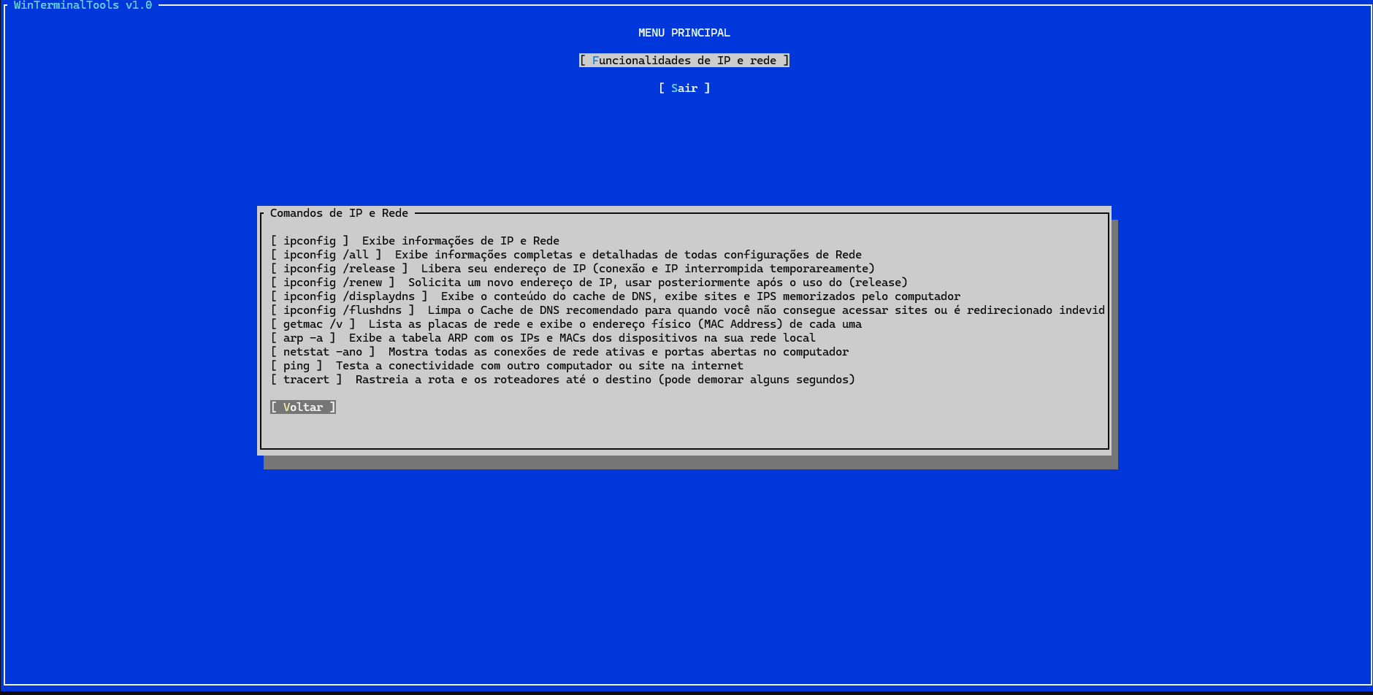The image size is (1373, 695).
Task: Click description starting Exibe informações completas
Action: pyautogui.click(x=629, y=255)
